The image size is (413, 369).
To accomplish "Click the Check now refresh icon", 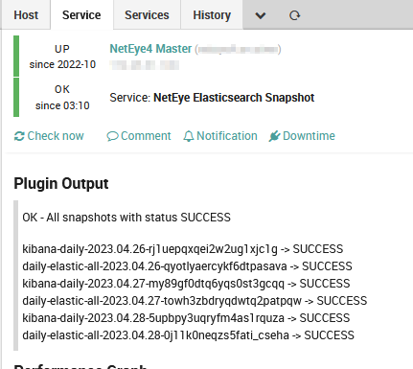I will [19, 136].
